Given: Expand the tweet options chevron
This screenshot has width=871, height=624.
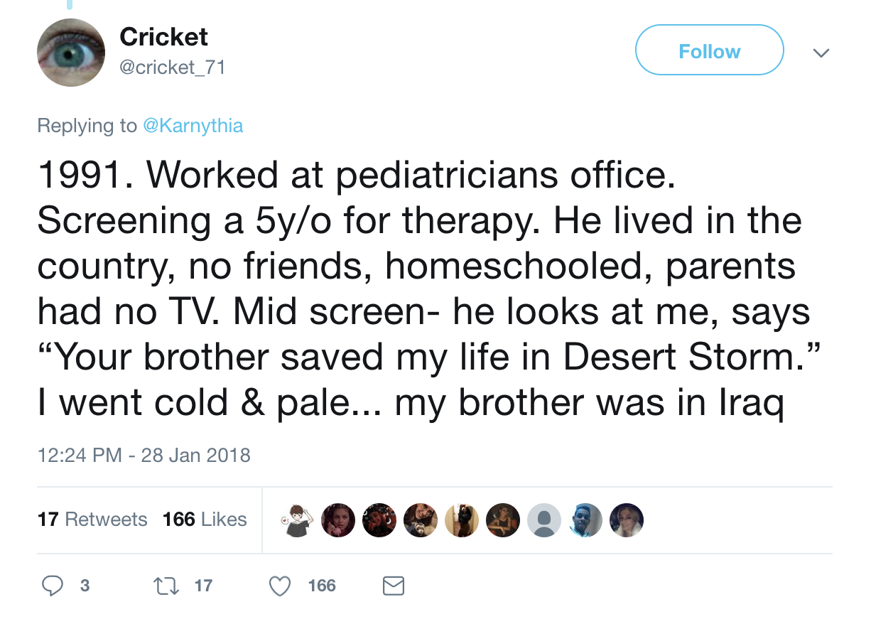Looking at the screenshot, I should click(x=821, y=53).
